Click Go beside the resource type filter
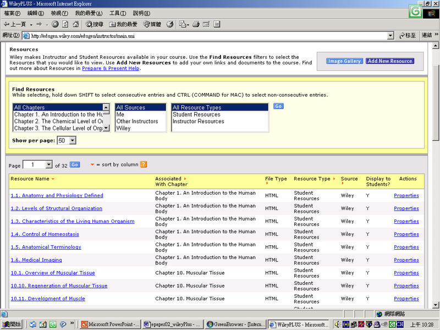This screenshot has width=440, height=330. click(278, 106)
